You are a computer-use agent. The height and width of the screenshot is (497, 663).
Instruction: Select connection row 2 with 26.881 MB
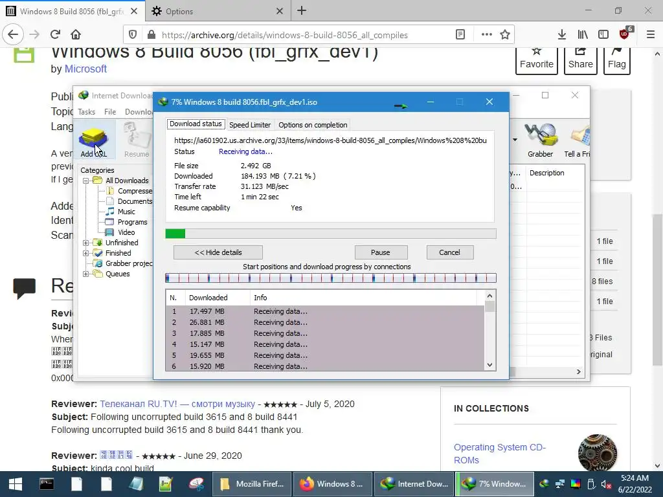pyautogui.click(x=325, y=322)
